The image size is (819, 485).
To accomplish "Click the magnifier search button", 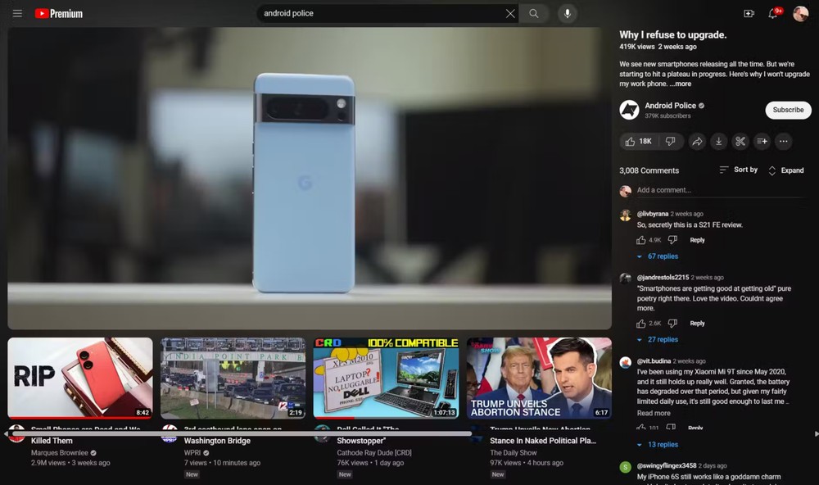I will coord(534,14).
